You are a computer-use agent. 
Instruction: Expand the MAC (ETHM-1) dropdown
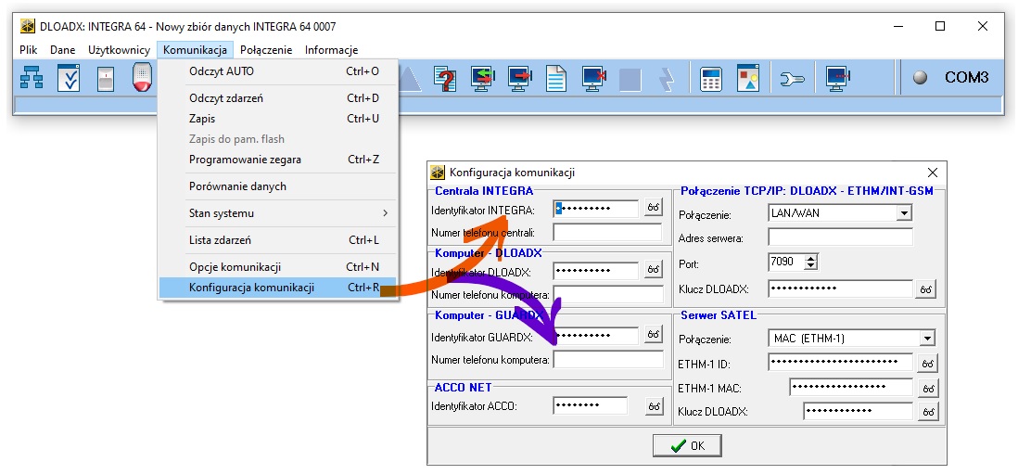pos(926,339)
